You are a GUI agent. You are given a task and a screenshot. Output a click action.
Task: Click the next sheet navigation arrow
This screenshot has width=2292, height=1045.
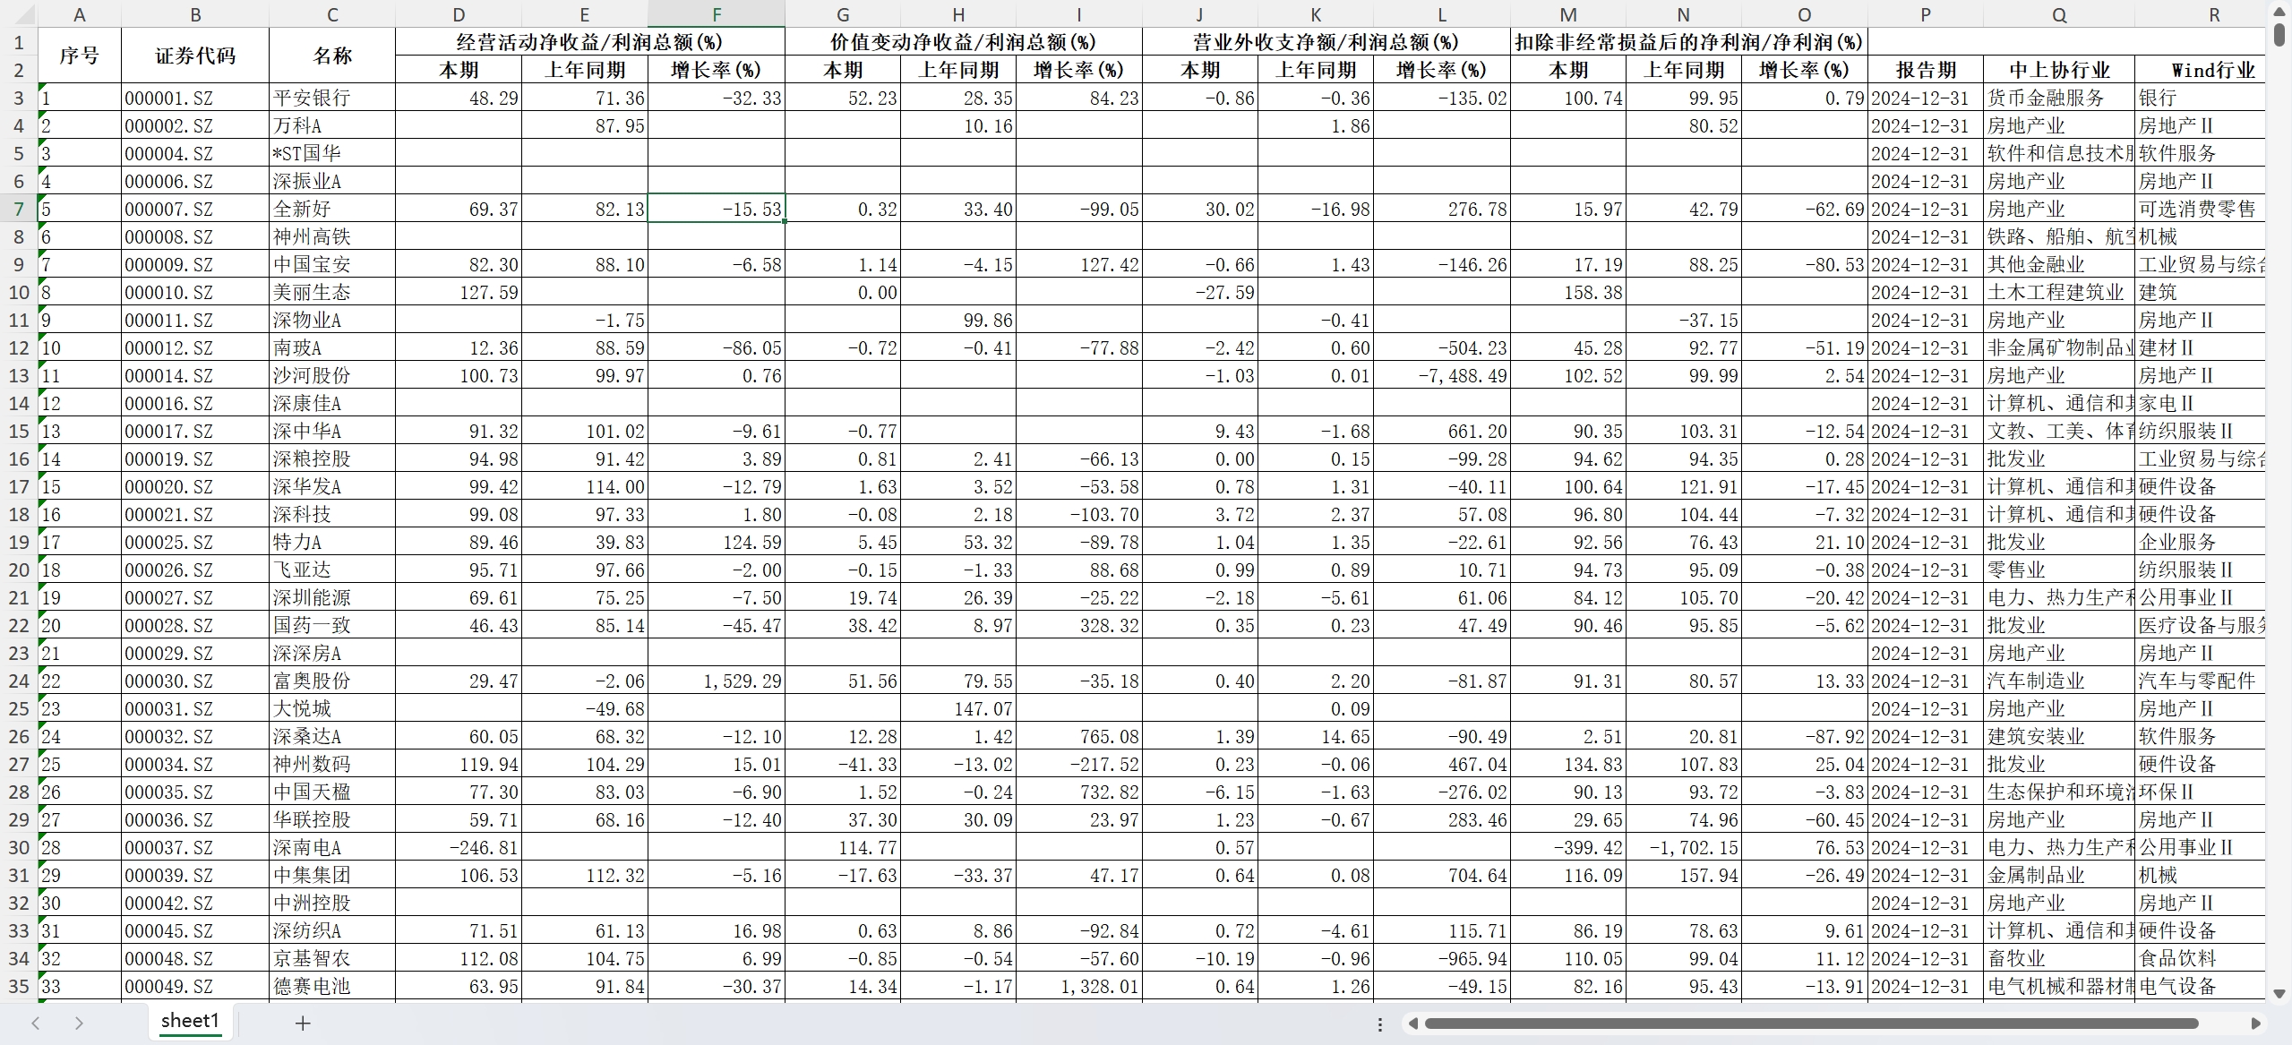point(79,1023)
